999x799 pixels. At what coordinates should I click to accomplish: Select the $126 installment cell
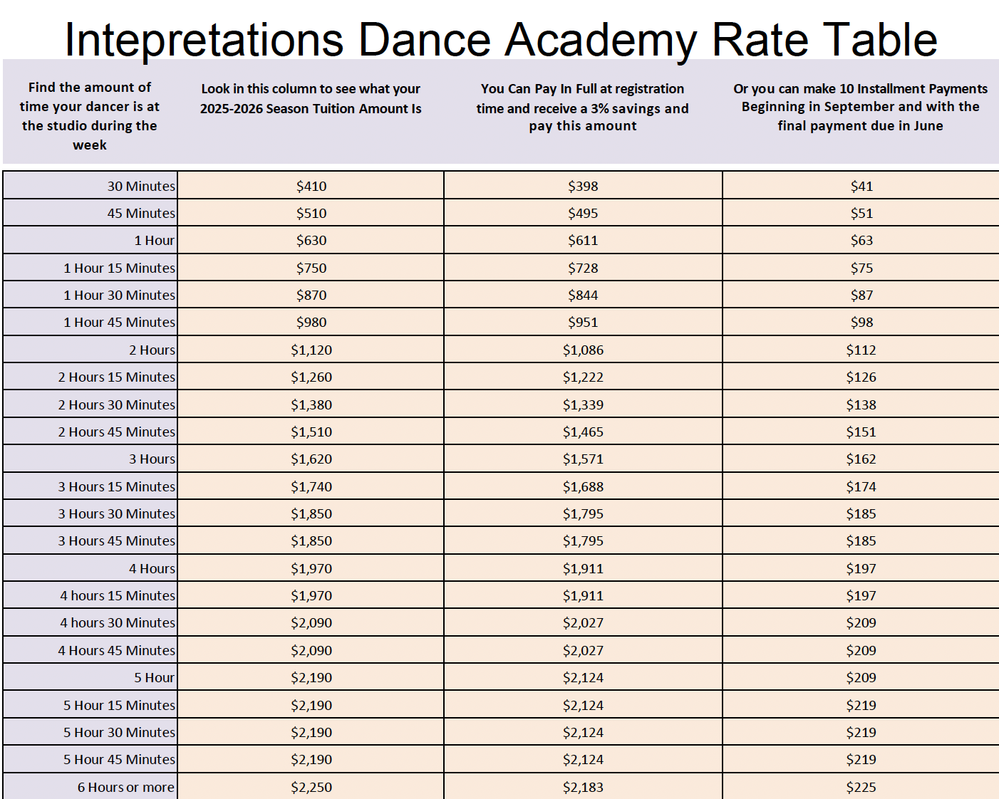tap(861, 377)
